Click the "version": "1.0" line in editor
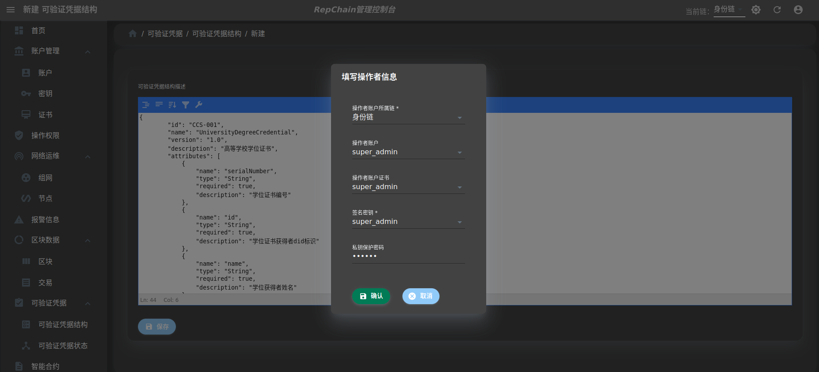The width and height of the screenshot is (819, 372). (197, 140)
